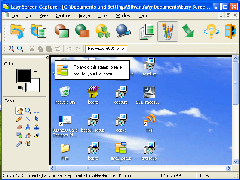Click the copy icon in the small toolbar
Image resolution: width=240 pixels, height=180 pixels.
40,49
